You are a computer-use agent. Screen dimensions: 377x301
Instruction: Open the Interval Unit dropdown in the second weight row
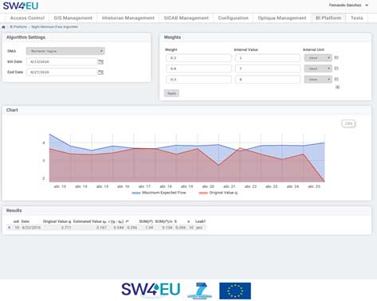[x=318, y=68]
